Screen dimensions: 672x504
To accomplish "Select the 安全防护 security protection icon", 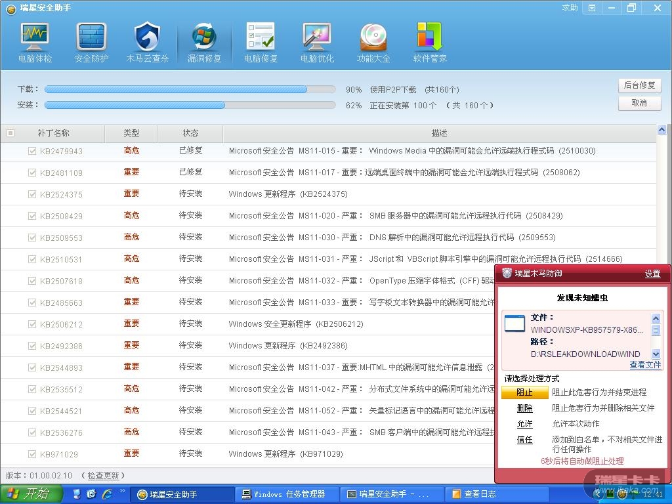I will click(x=91, y=42).
